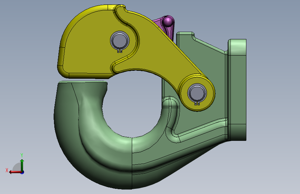Image resolution: width=300 pixels, height=194 pixels.
Task: Click the blue Z axis dot of triad
Action: (x=22, y=172)
